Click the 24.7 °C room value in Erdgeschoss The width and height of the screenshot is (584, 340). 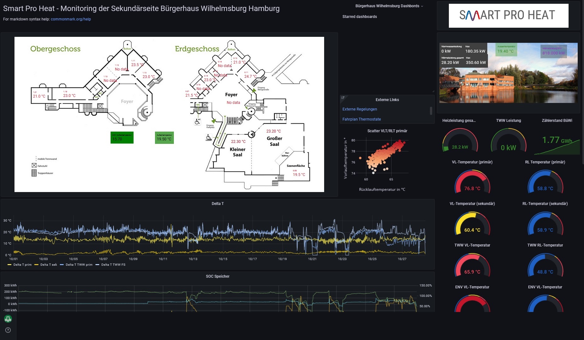click(250, 76)
